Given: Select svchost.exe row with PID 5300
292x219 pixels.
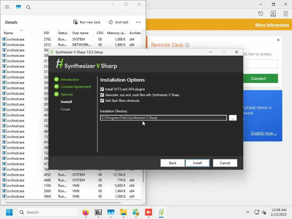Looking at the screenshot, I should (x=72, y=191).
